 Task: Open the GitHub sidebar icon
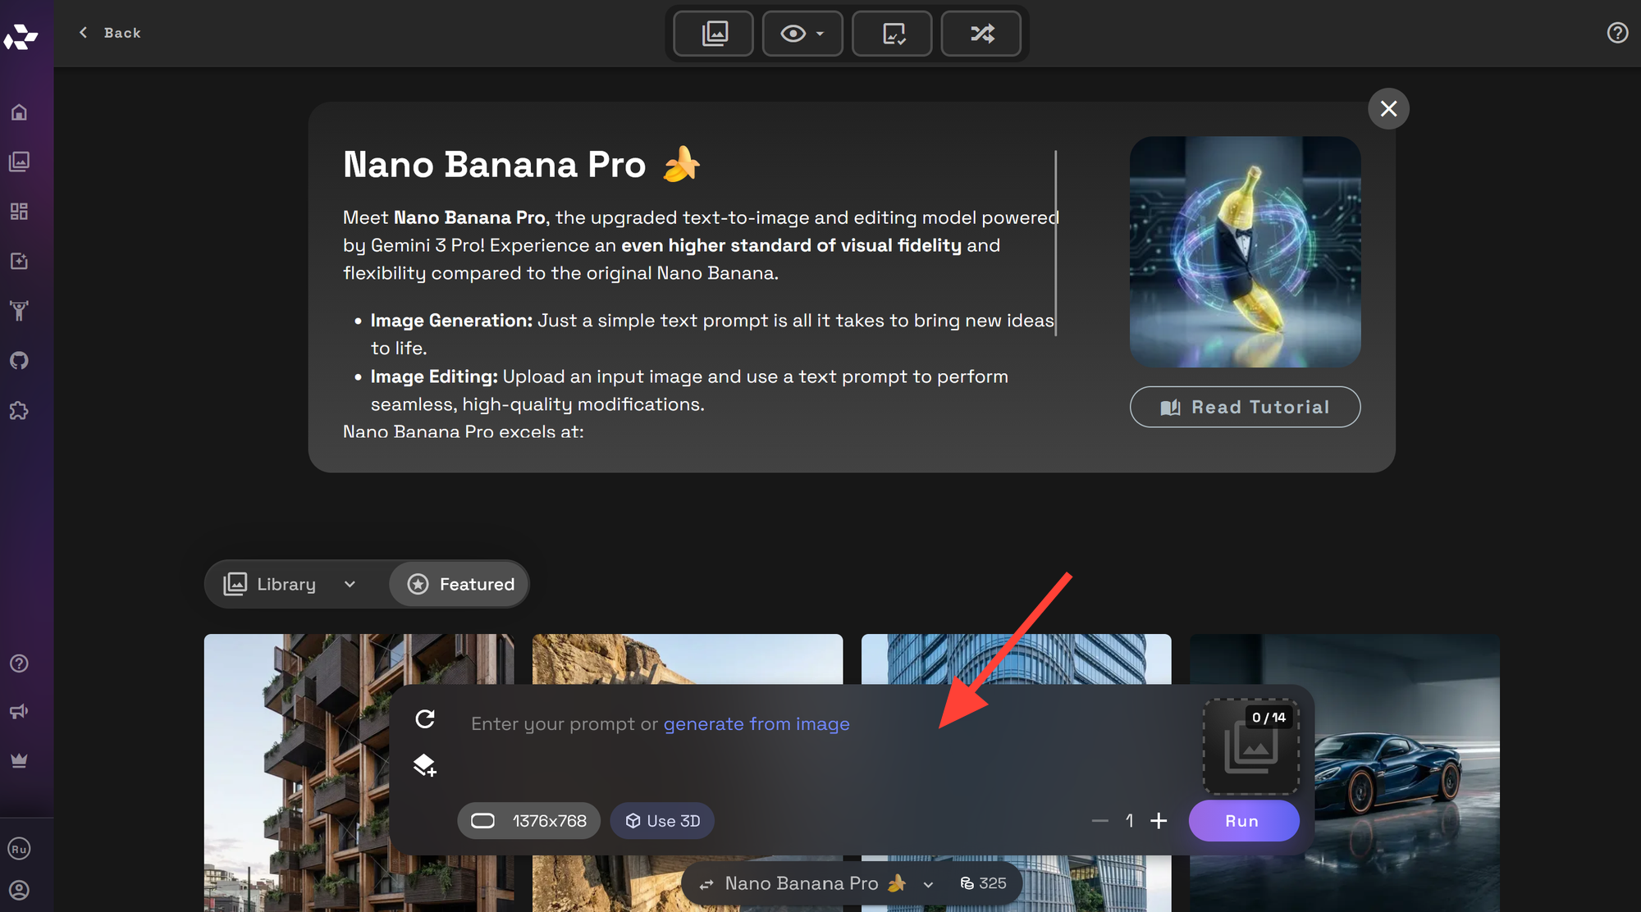coord(19,361)
